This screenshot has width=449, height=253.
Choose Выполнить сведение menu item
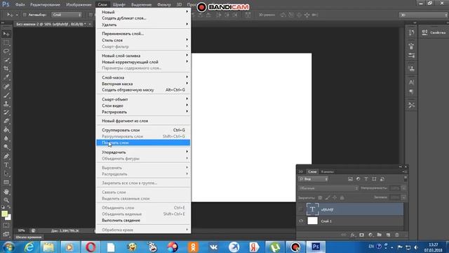(x=143, y=220)
